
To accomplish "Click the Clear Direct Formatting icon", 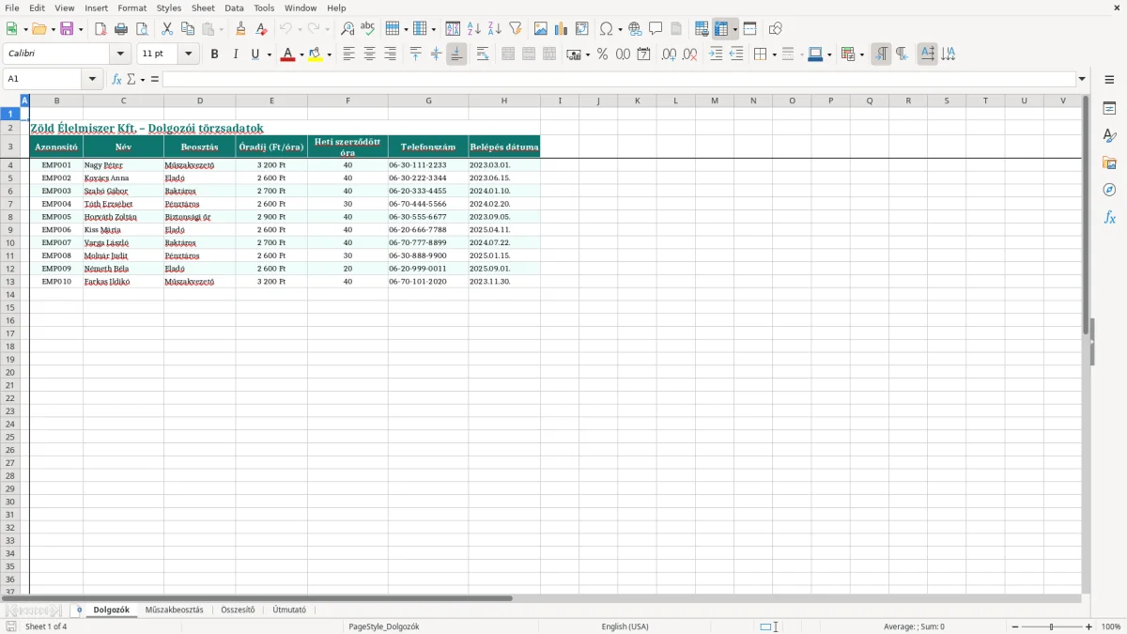I will 262,29.
